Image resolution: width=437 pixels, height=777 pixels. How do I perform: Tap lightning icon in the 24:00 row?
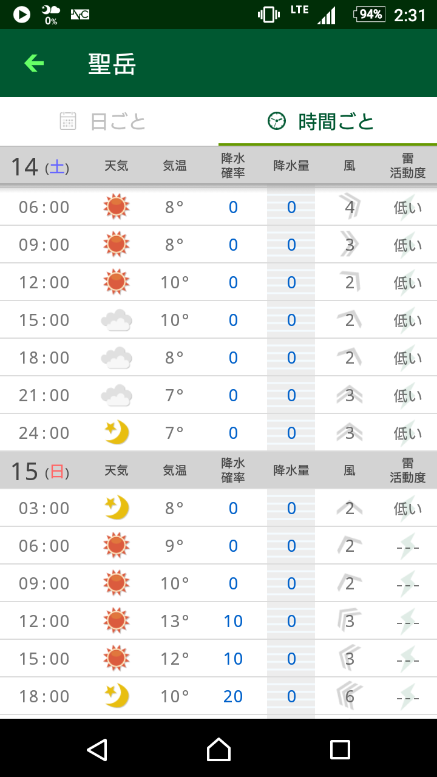click(407, 433)
